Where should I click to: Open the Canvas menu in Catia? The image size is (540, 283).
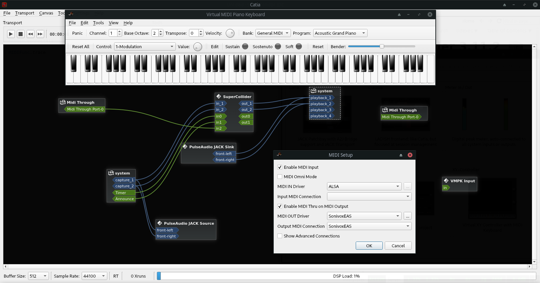(x=46, y=13)
